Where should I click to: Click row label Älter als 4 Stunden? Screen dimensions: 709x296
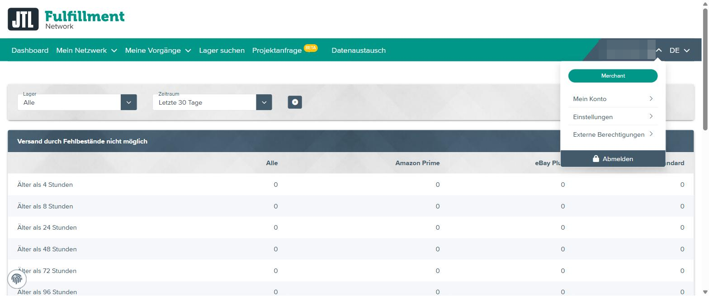click(x=45, y=185)
